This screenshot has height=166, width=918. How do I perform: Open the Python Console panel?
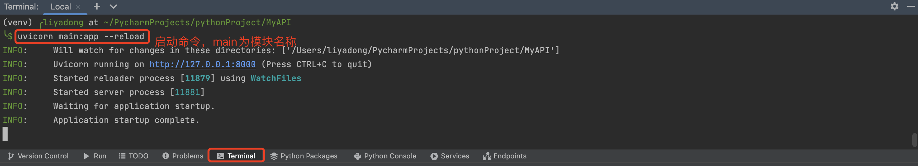coord(385,156)
